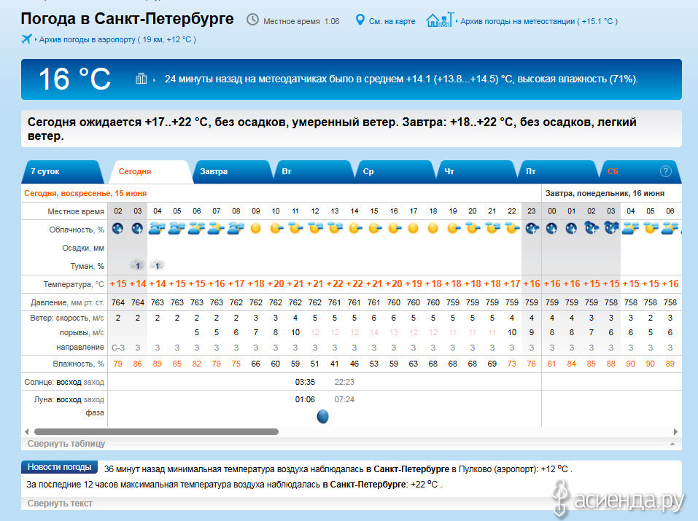Image resolution: width=698 pixels, height=521 pixels.
Task: Open the Ср forecast tab
Action: pyautogui.click(x=395, y=172)
